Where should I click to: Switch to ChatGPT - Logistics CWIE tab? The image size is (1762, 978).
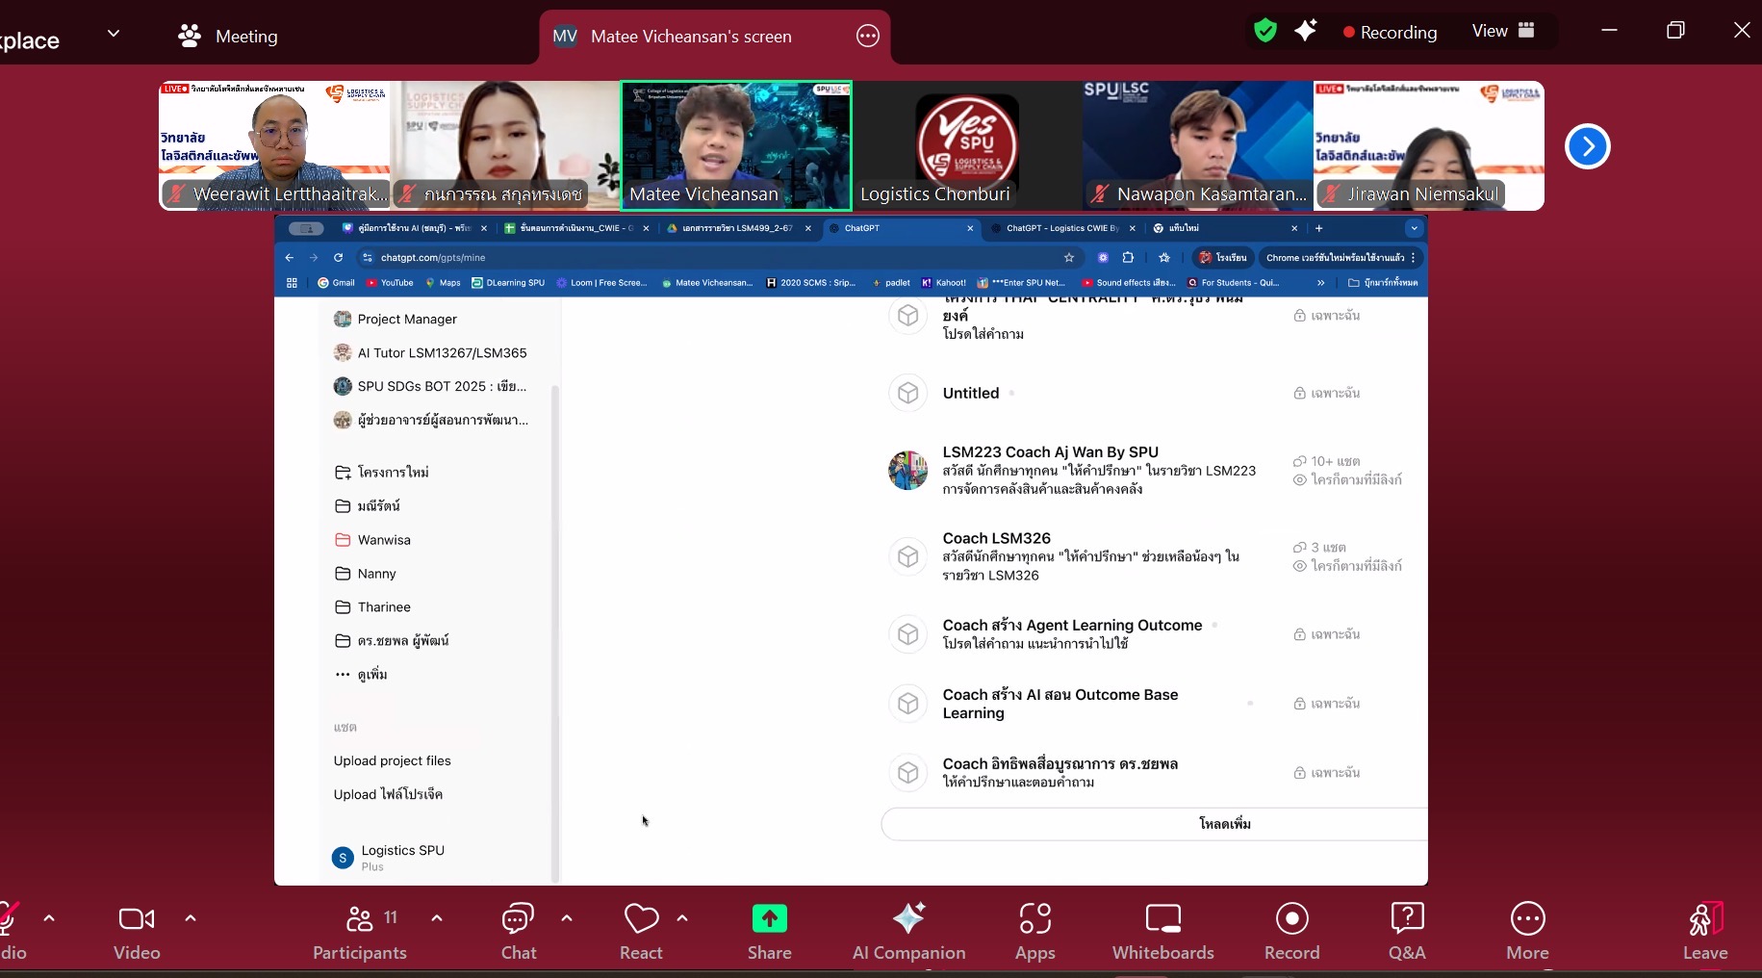point(1062,228)
